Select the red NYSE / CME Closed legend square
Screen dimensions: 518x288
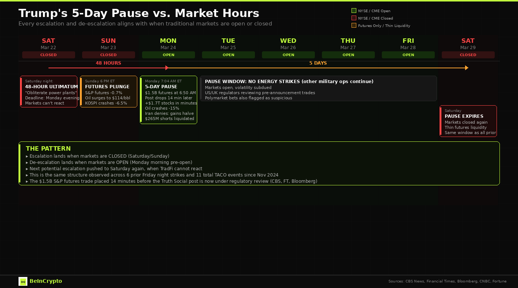click(x=354, y=18)
